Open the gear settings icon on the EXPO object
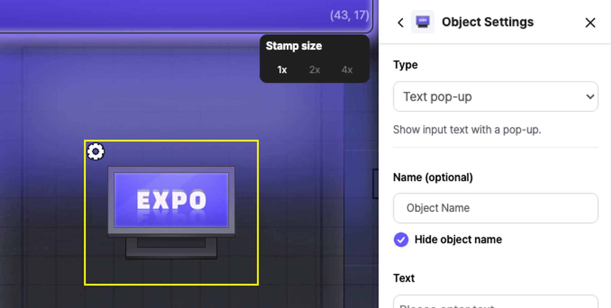 click(x=96, y=151)
